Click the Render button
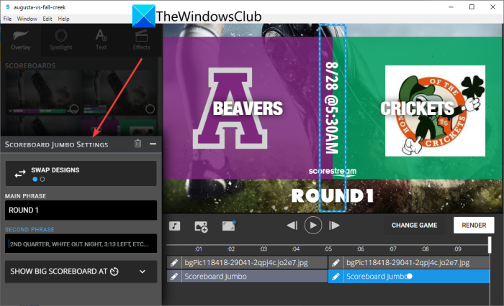 [x=474, y=225]
